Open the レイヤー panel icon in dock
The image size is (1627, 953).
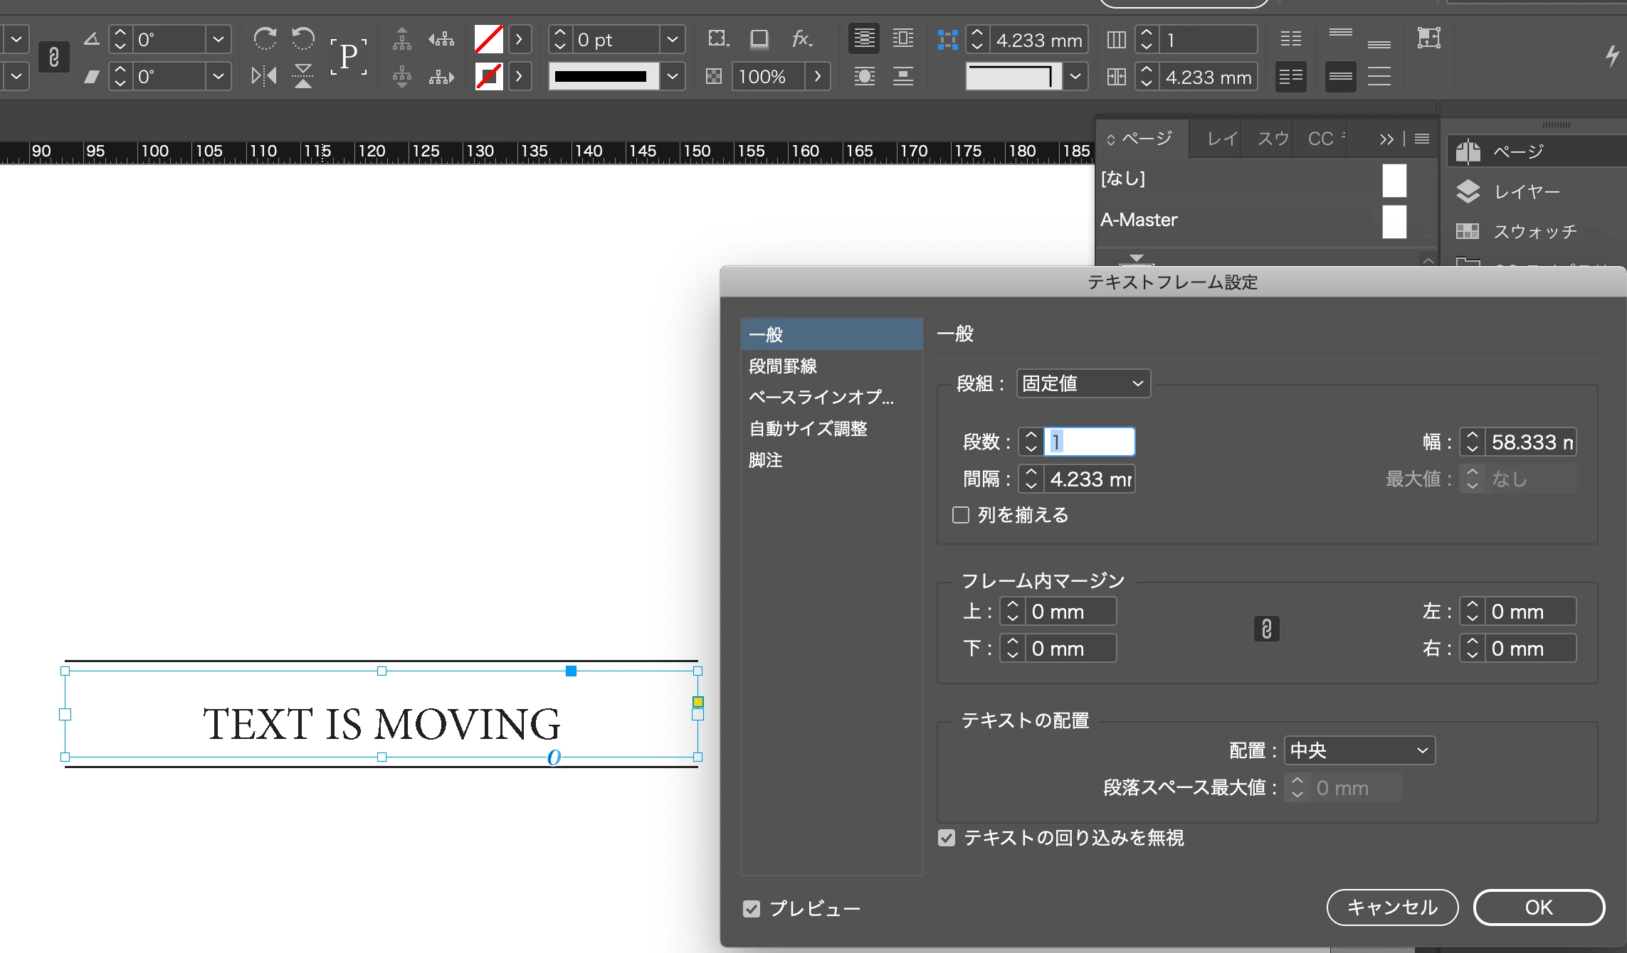pos(1468,191)
